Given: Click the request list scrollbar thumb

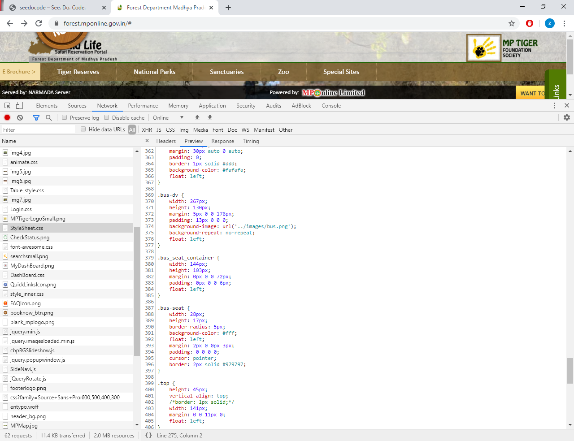Looking at the screenshot, I should coord(137,291).
